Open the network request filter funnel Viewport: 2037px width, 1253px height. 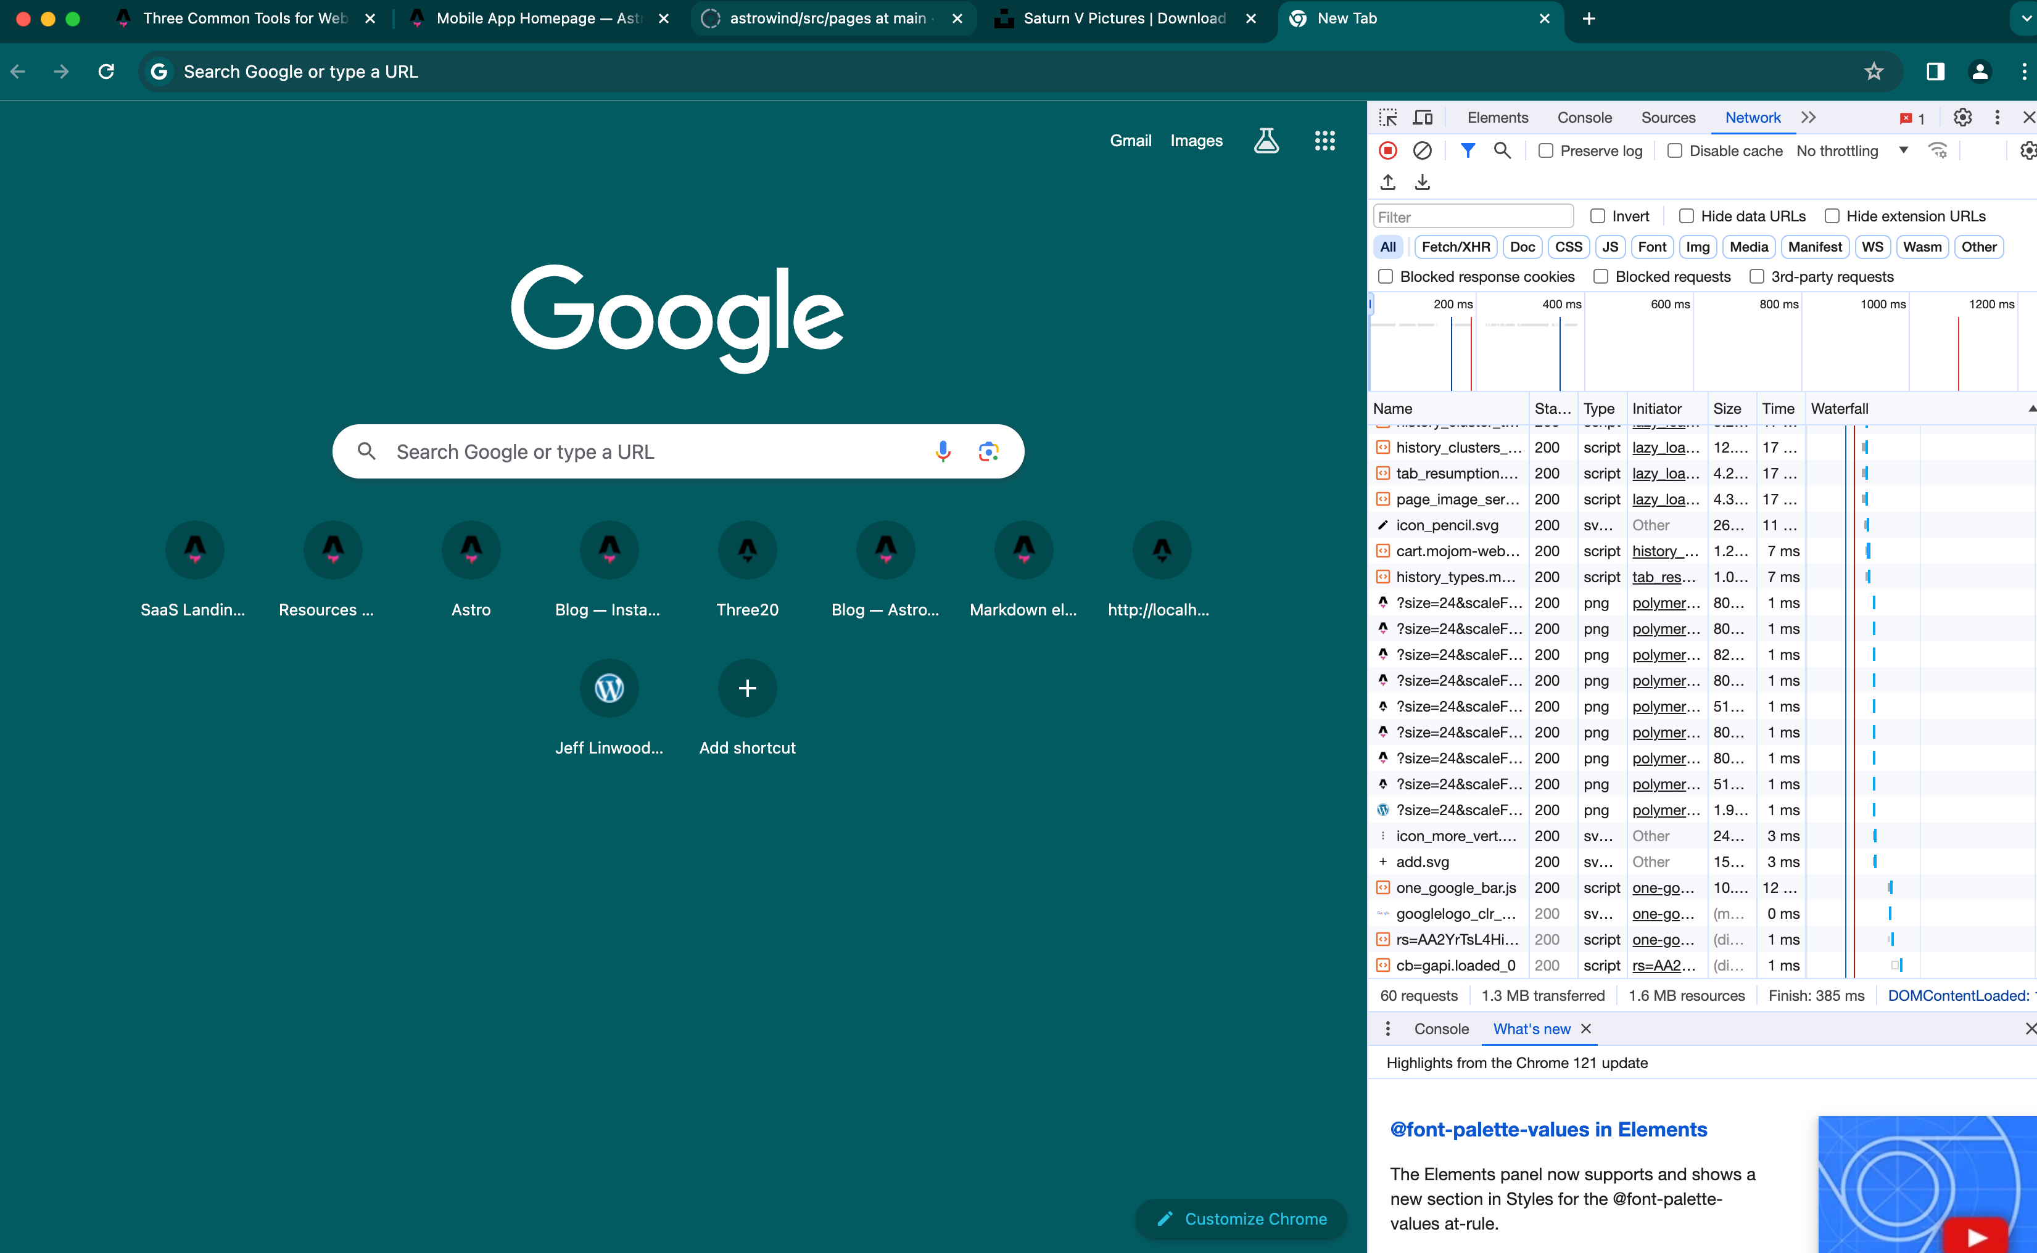pos(1468,151)
